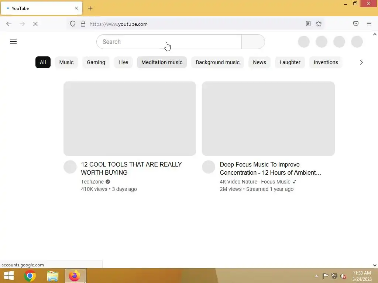Screen dimensions: 378x283
Task: Click the TechZone channel avatar
Action: (x=70, y=167)
